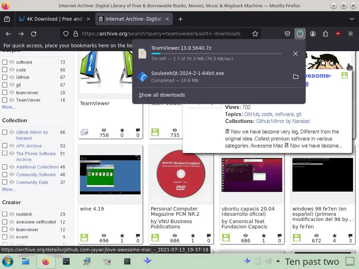
Task: Check the 'APK Archive' collection checkbox
Action: [5, 145]
